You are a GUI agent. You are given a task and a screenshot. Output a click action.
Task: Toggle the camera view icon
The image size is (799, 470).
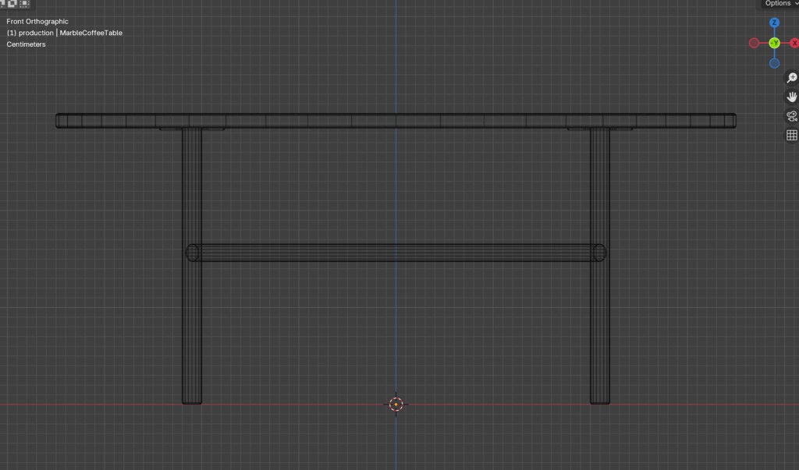click(791, 116)
